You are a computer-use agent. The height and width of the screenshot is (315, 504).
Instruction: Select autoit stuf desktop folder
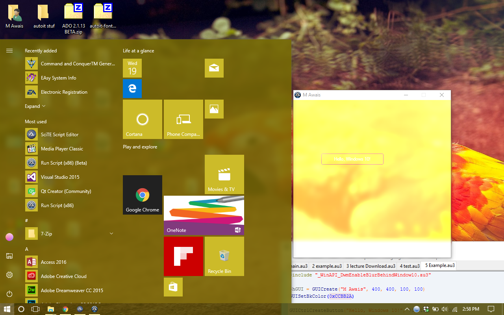coord(44,17)
